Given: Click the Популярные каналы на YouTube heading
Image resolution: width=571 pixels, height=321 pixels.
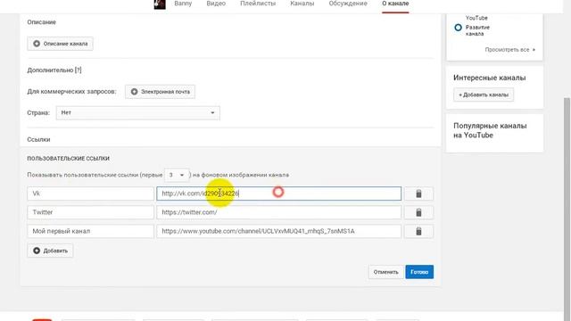Looking at the screenshot, I should [x=490, y=130].
